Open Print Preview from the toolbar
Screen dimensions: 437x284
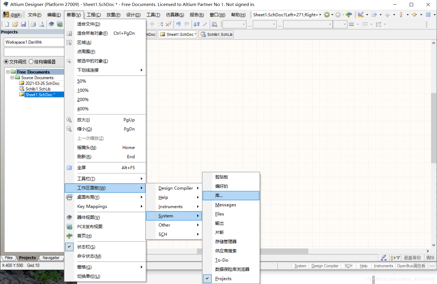coord(42,24)
